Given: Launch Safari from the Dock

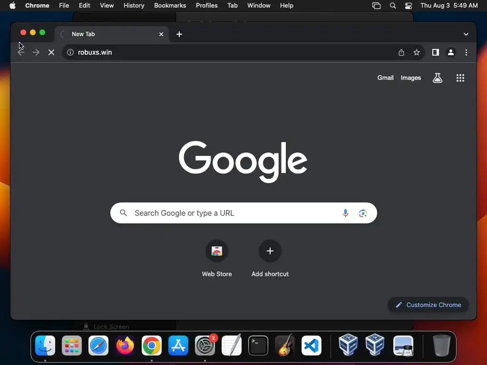Looking at the screenshot, I should coord(98,345).
